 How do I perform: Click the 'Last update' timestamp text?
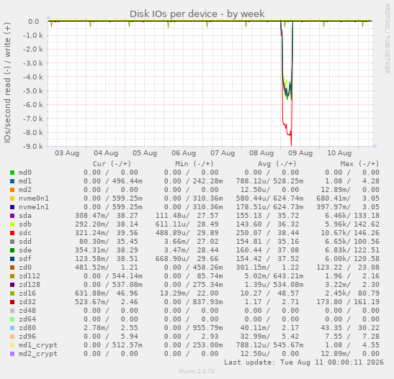(304, 362)
